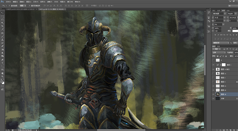Show the hidden 图层 11 layer
The image size is (238, 131).
point(213,73)
